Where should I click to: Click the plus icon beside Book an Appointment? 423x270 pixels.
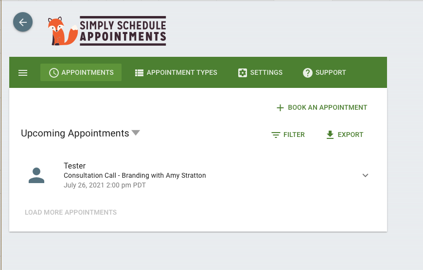pyautogui.click(x=280, y=108)
